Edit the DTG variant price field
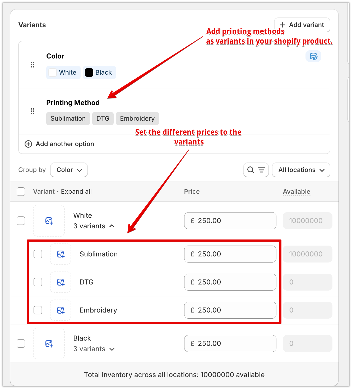Image resolution: width=352 pixels, height=389 pixels. point(230,282)
